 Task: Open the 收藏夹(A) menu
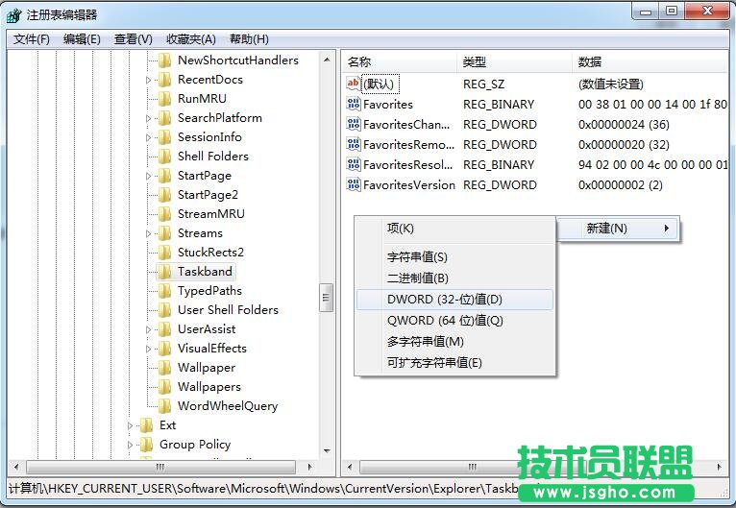pyautogui.click(x=190, y=39)
